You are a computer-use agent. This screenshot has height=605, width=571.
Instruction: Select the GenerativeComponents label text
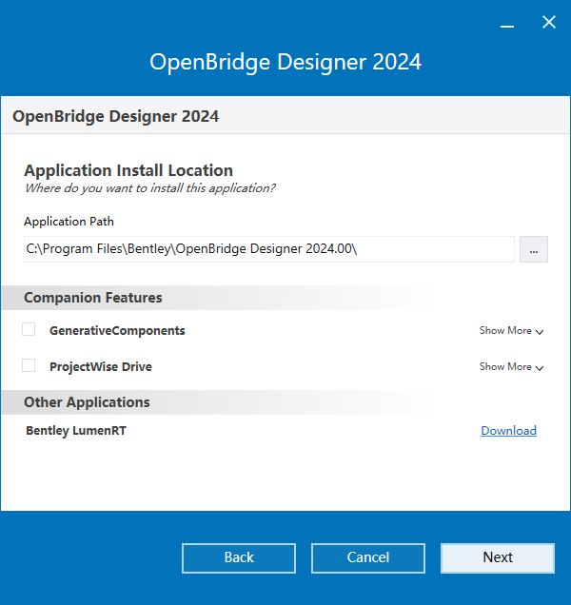click(x=117, y=331)
